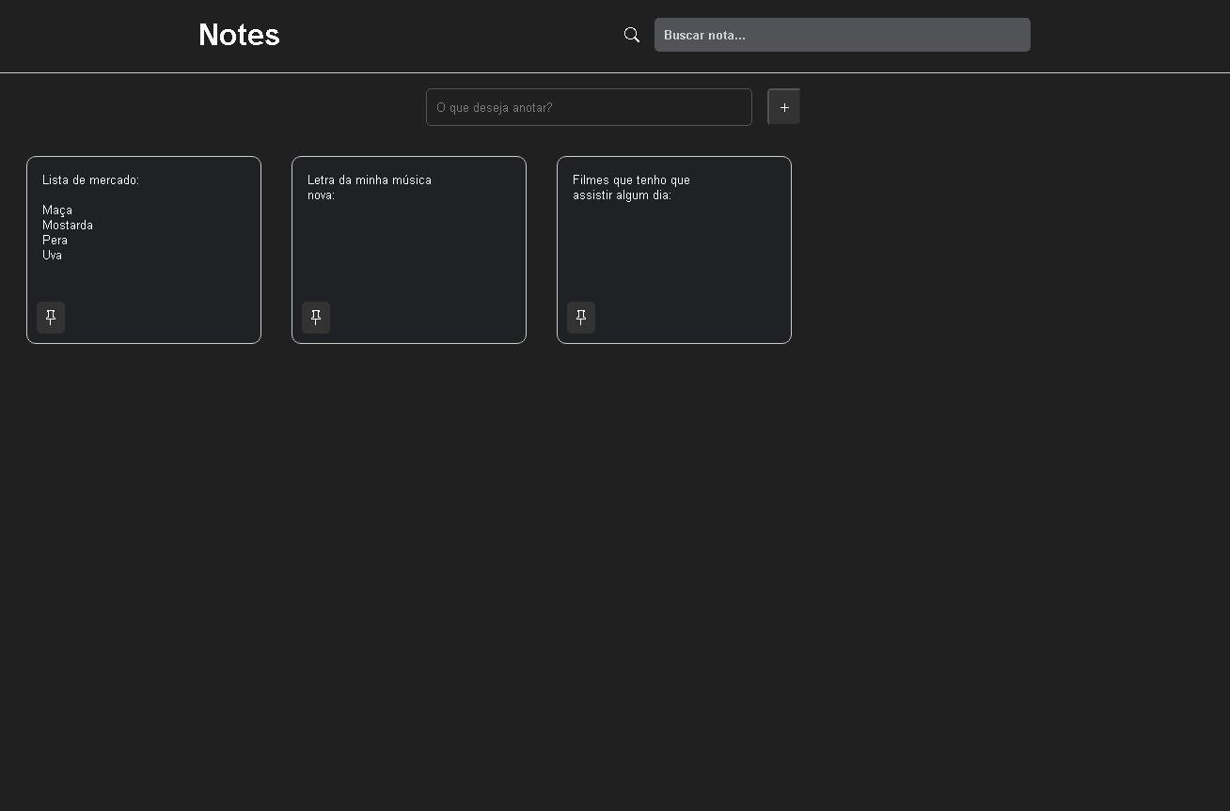Click the 'Pera' line in the market list
This screenshot has height=811, width=1230.
(x=55, y=241)
